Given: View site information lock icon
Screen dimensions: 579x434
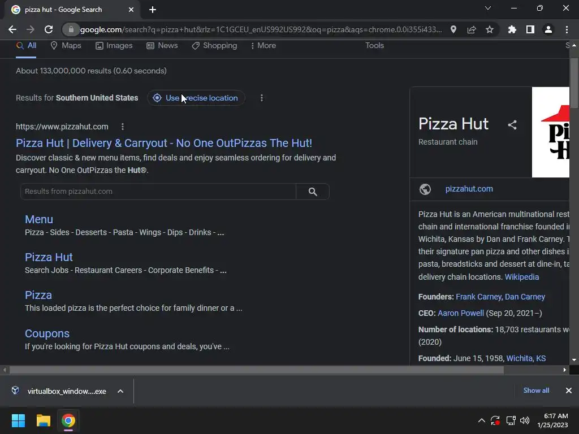Looking at the screenshot, I should [x=71, y=29].
